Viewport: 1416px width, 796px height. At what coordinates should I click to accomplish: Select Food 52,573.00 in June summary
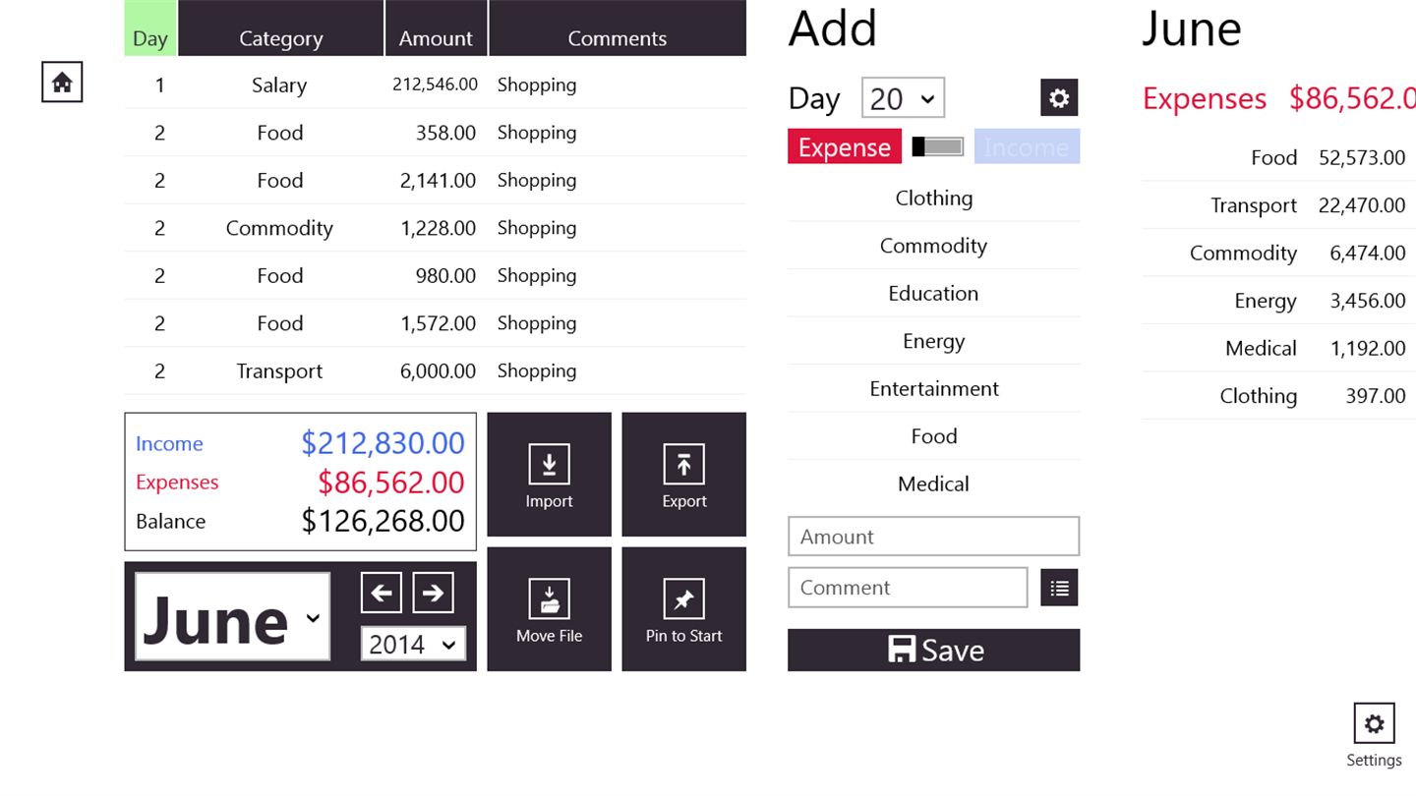click(x=1278, y=157)
